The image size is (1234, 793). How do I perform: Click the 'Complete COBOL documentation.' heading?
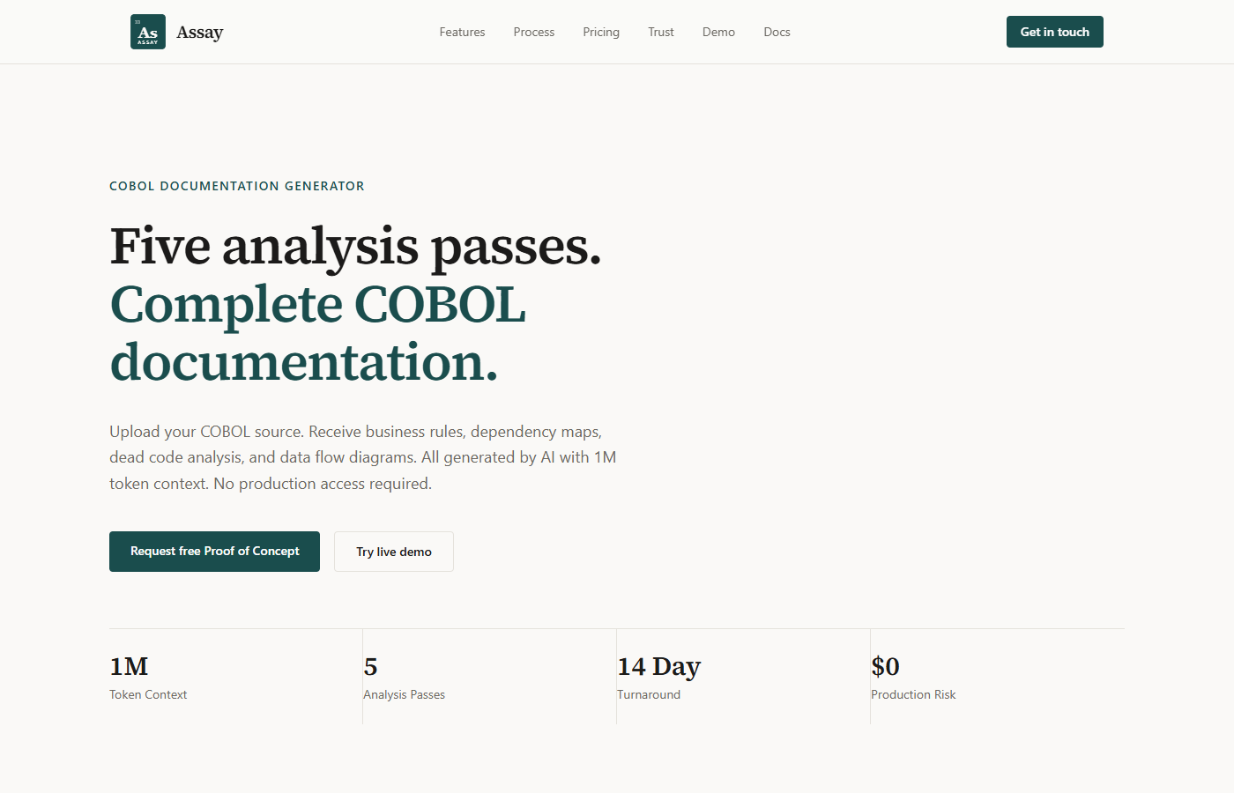pos(318,333)
